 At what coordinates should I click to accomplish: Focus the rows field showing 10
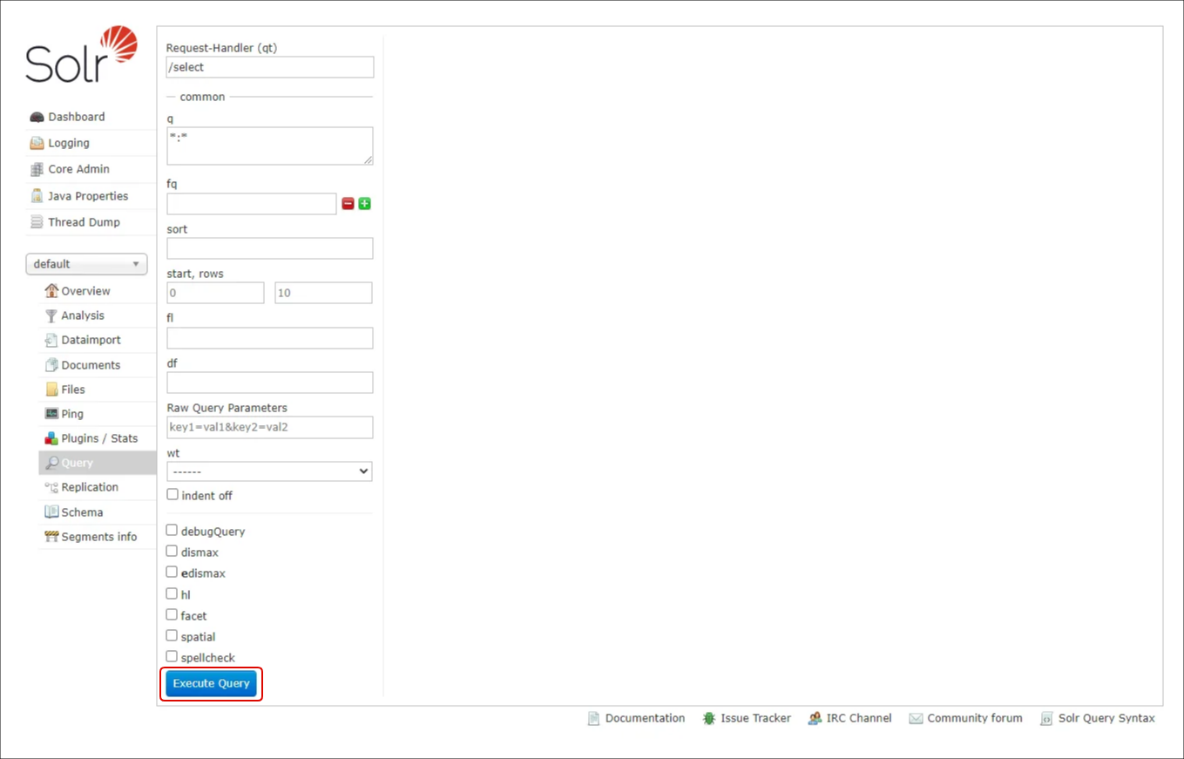pos(323,293)
